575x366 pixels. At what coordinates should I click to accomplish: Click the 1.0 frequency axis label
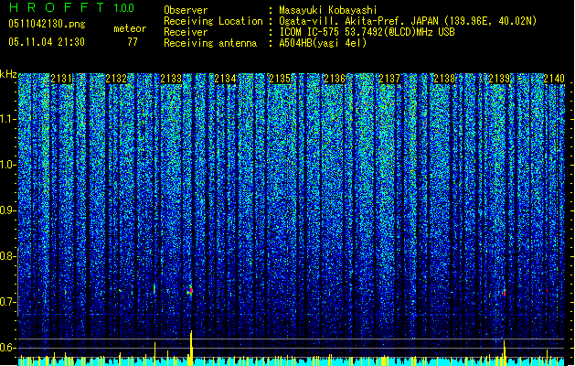pos(8,165)
